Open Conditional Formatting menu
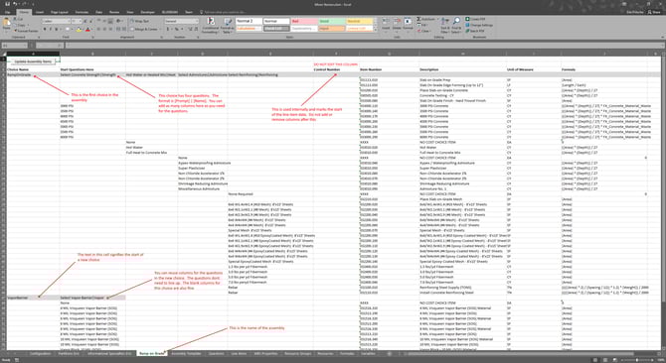This screenshot has height=363, width=666. (211, 26)
